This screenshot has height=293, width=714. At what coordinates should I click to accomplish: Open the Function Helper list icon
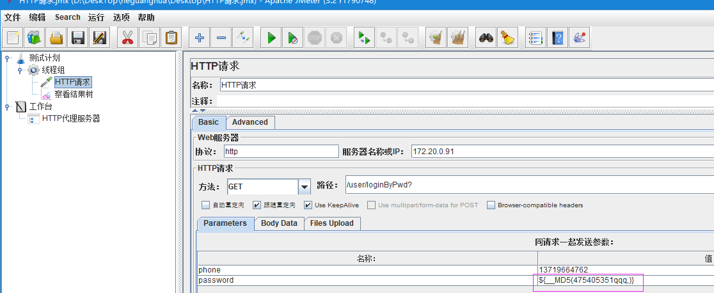[x=536, y=37]
